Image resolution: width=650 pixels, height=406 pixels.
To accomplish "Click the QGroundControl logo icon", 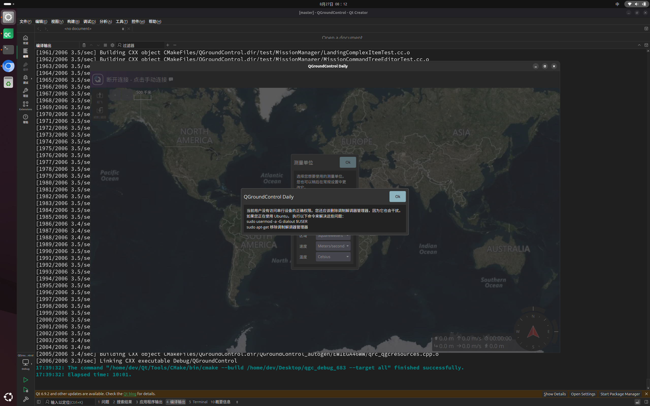I will click(x=98, y=79).
